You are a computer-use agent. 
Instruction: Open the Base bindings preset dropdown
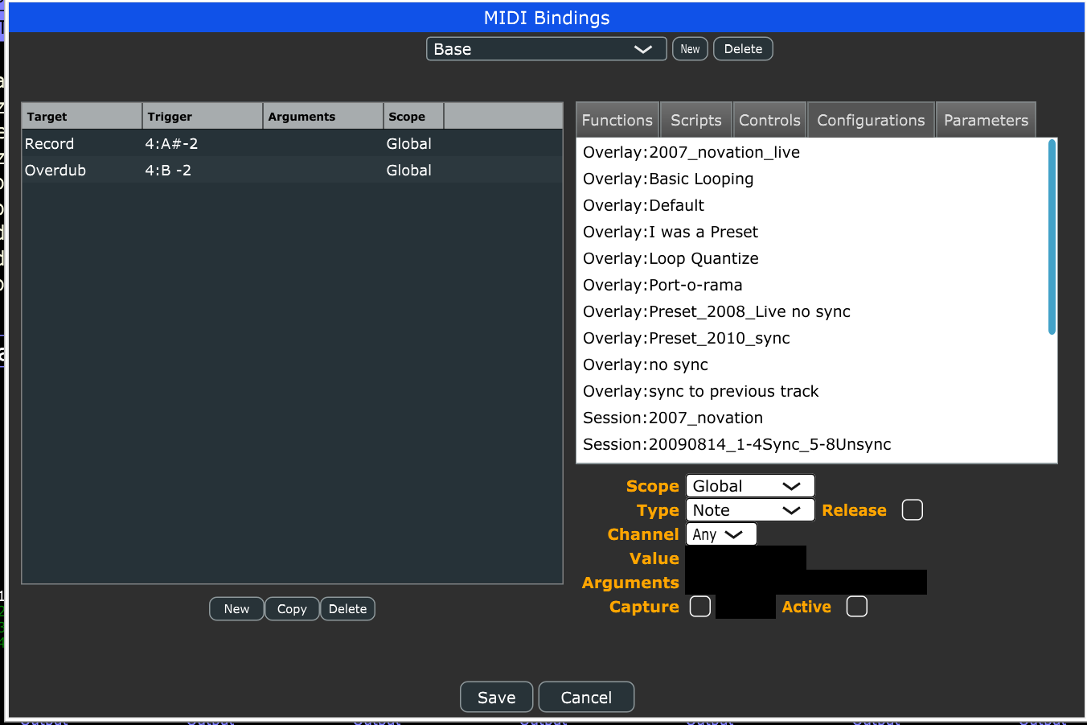click(546, 48)
